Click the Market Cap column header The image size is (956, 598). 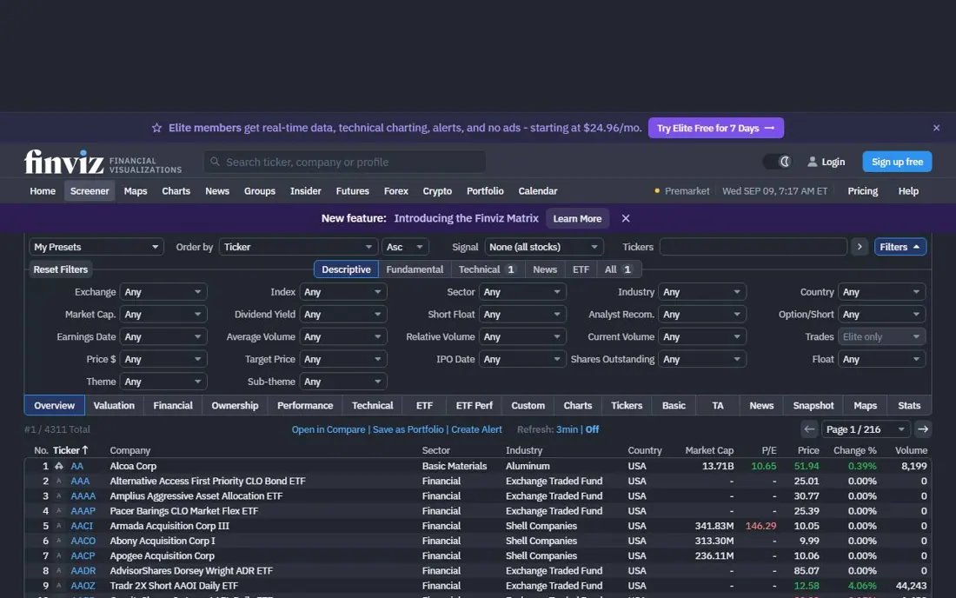709,450
